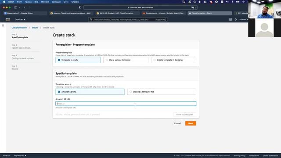Toggle the Safari sidebar icon
Screen dimensions: 281x158
(x=16, y=7)
